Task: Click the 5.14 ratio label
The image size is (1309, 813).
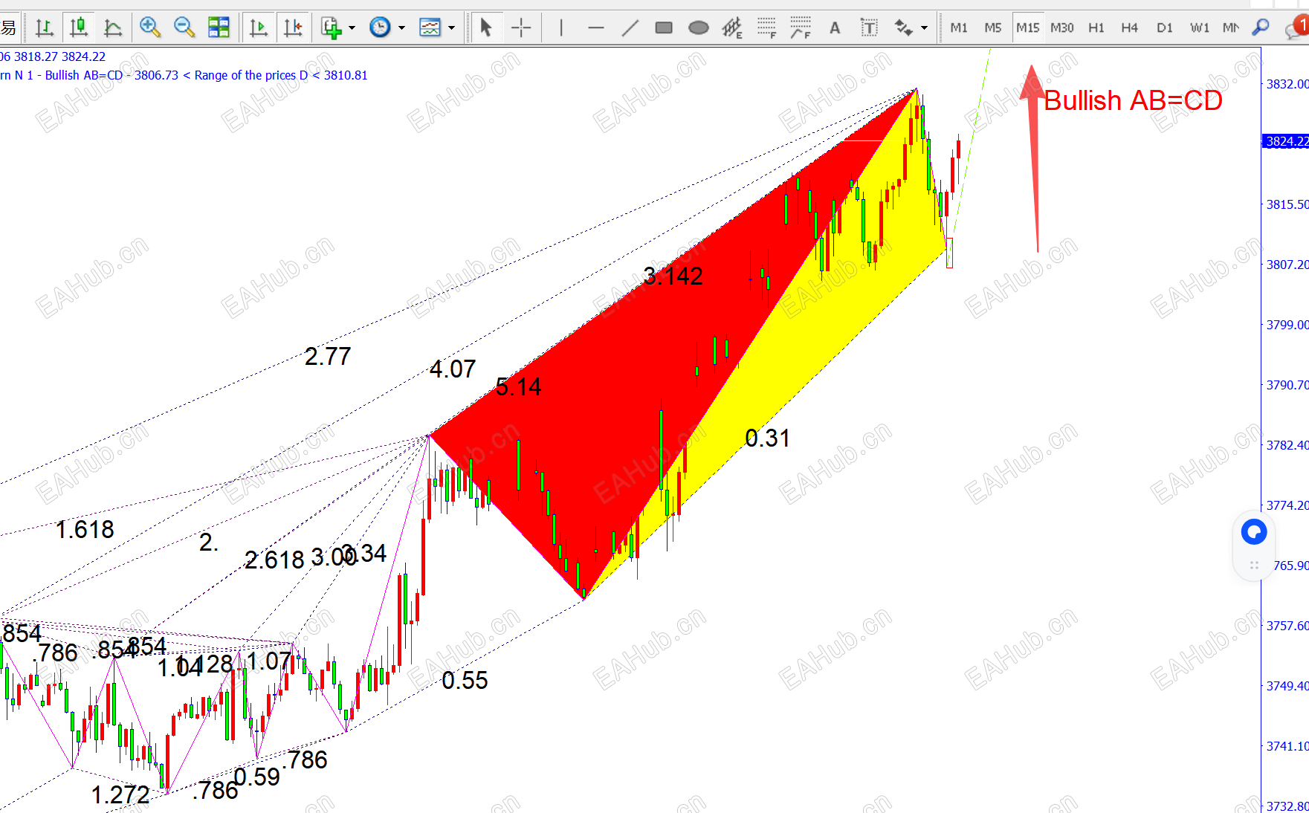Action: tap(519, 387)
